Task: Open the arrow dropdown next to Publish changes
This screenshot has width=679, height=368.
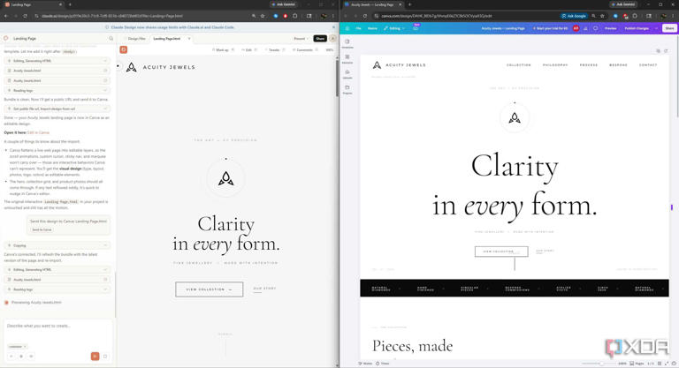Action: point(656,28)
